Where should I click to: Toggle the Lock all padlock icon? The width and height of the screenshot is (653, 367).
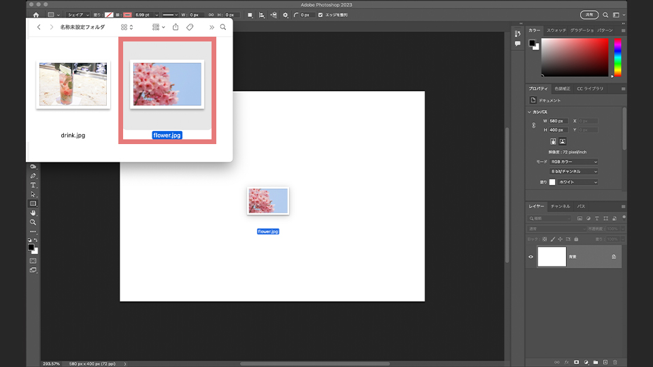tap(576, 239)
